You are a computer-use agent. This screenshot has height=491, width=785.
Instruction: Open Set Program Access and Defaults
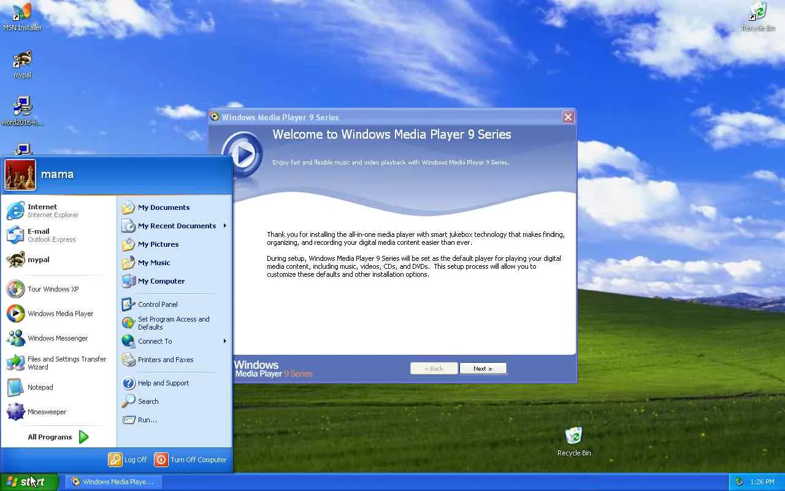[174, 323]
